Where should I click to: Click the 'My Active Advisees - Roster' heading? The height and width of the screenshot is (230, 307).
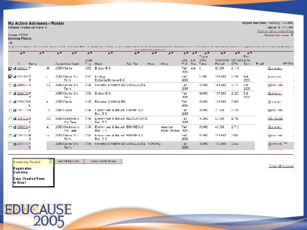coord(36,23)
